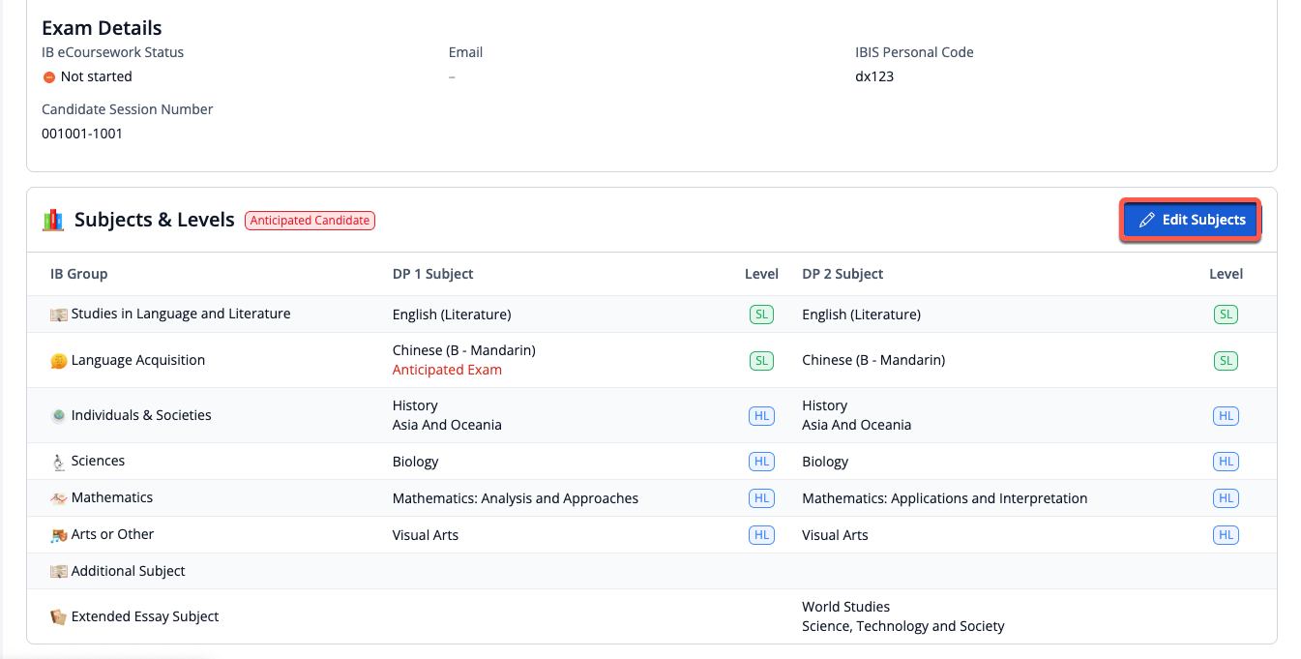Click the Arts or Other icon
The width and height of the screenshot is (1301, 659).
point(59,535)
